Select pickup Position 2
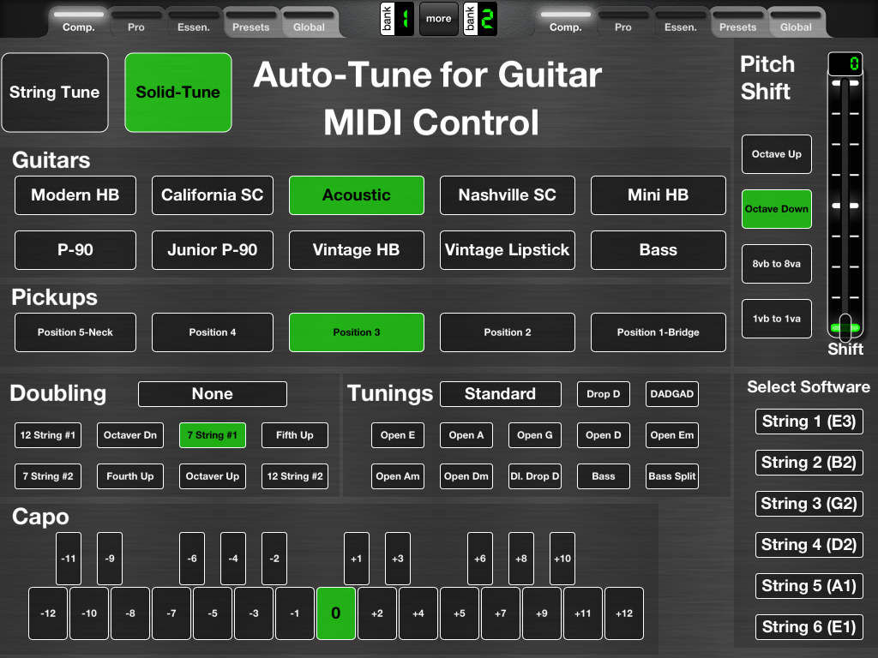The width and height of the screenshot is (878, 658). (508, 332)
